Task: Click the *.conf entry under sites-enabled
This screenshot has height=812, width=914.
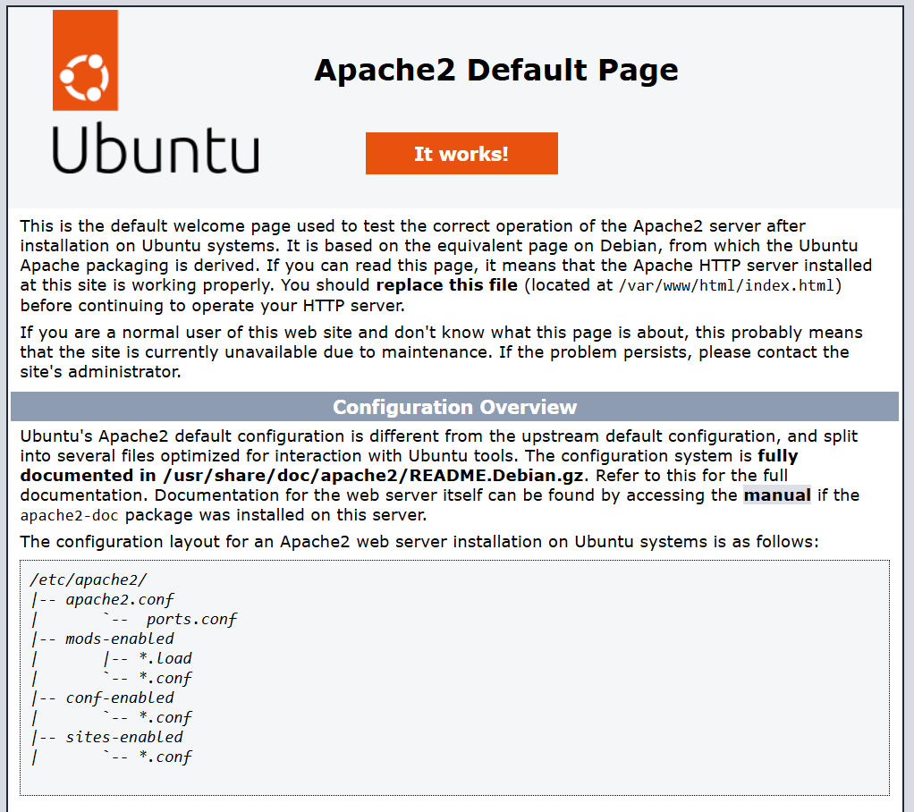Action: pyautogui.click(x=165, y=757)
